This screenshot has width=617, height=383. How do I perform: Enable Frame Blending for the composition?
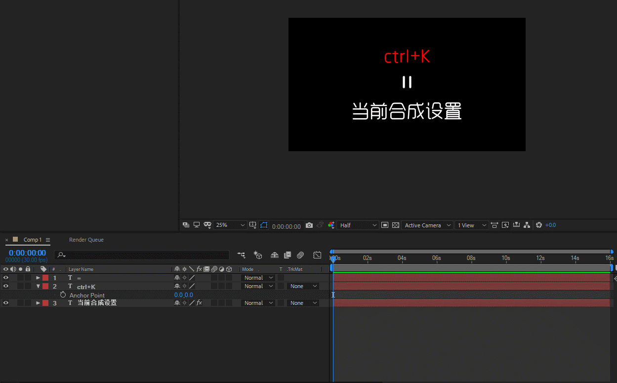click(x=288, y=255)
